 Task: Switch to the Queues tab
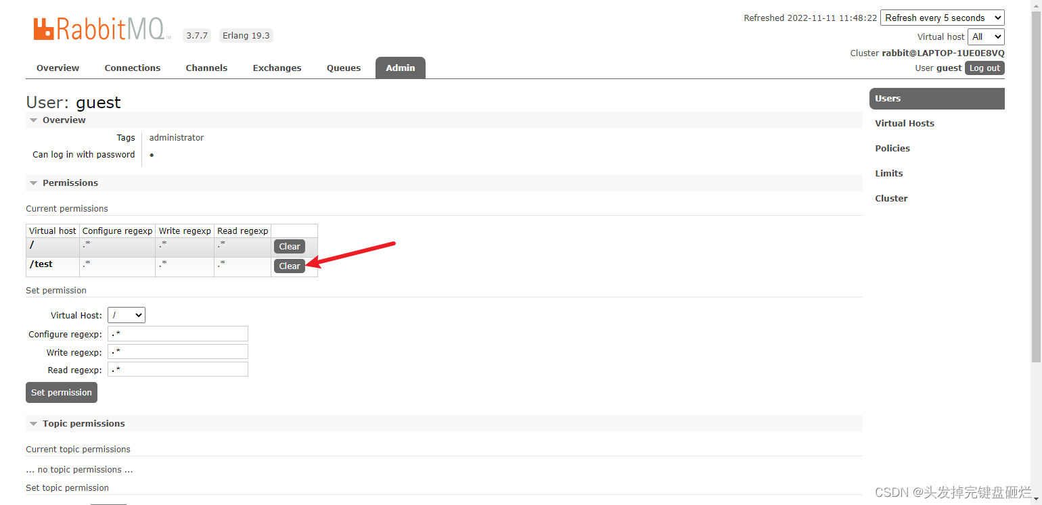[x=344, y=68]
